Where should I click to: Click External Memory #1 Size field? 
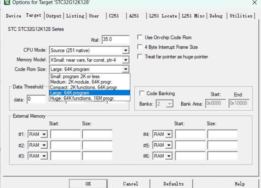(x=97, y=134)
